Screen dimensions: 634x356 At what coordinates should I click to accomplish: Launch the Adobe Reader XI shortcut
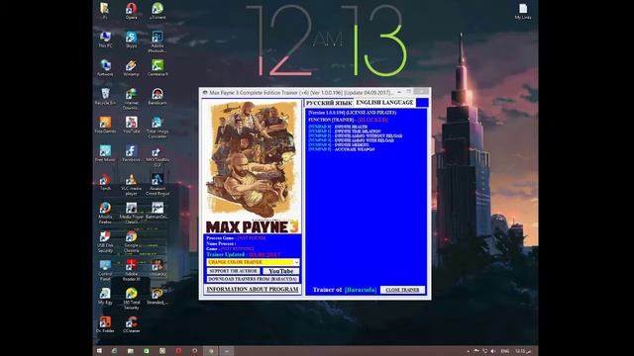131,270
